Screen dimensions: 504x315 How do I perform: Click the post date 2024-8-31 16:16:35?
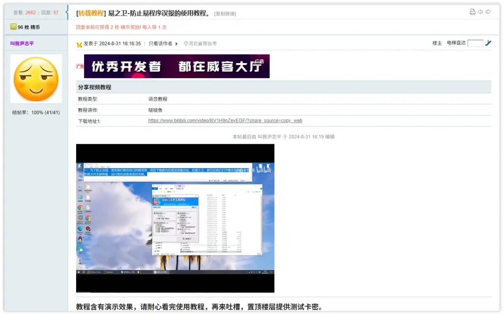(120, 44)
